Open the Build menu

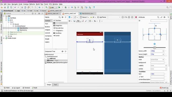point(38,4)
